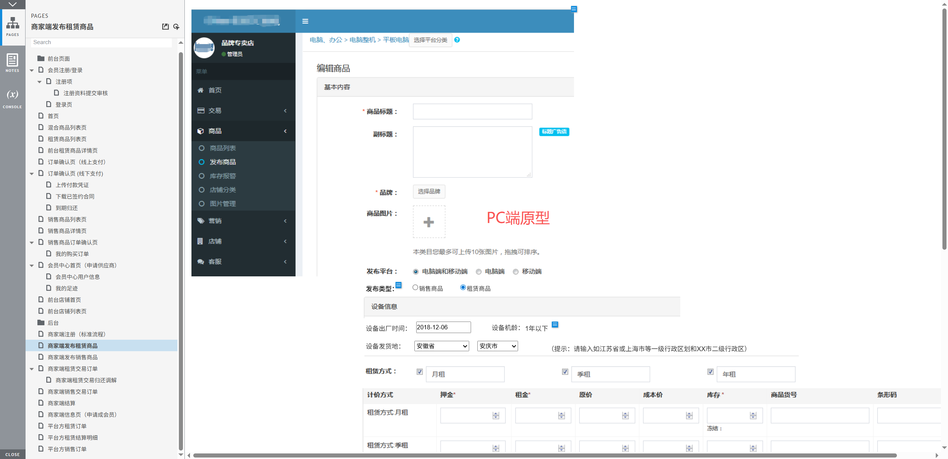Select the 移动端 platform radio button

(515, 272)
